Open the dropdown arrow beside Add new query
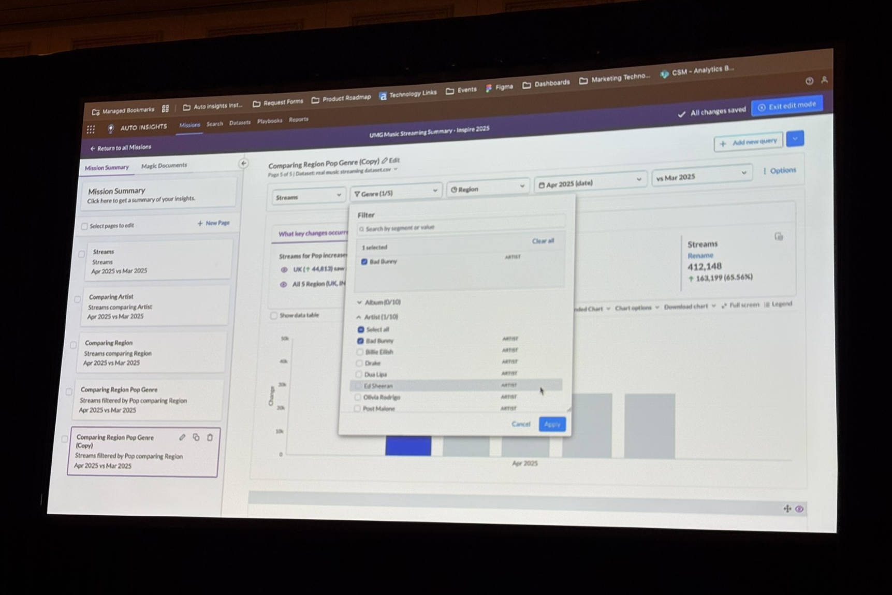 tap(795, 139)
